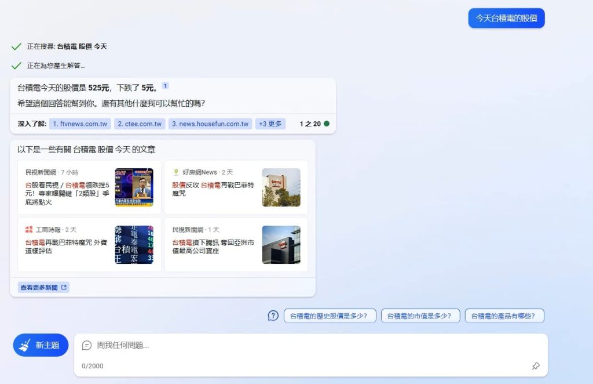593x384 pixels.
Task: Expand the +3 更多 sources list
Action: [270, 124]
